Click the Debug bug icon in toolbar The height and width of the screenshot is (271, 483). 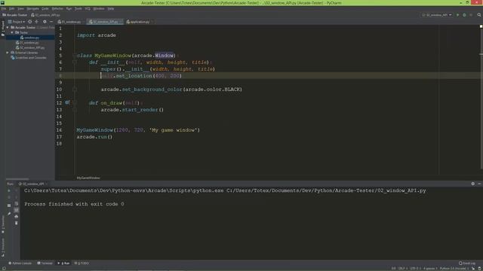tap(464, 15)
